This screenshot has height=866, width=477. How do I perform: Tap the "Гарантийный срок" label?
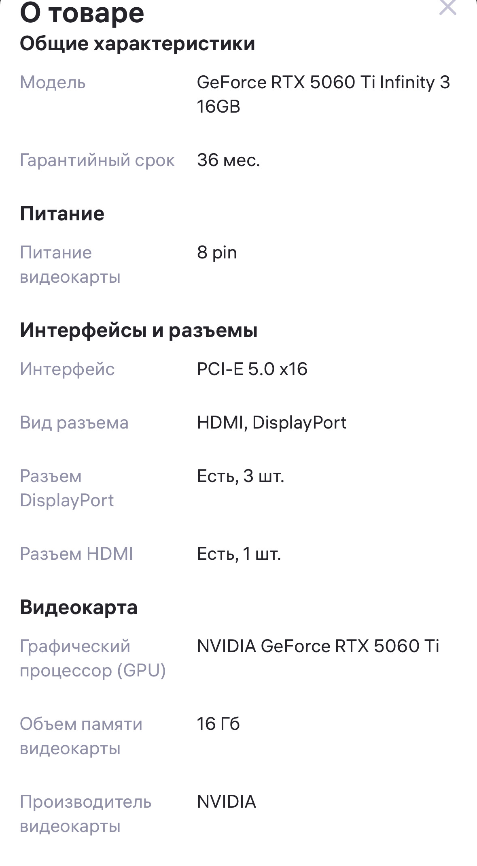point(97,160)
